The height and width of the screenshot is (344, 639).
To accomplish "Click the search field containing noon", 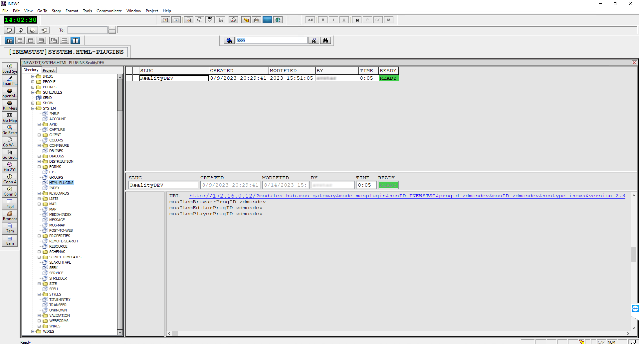I will [271, 41].
